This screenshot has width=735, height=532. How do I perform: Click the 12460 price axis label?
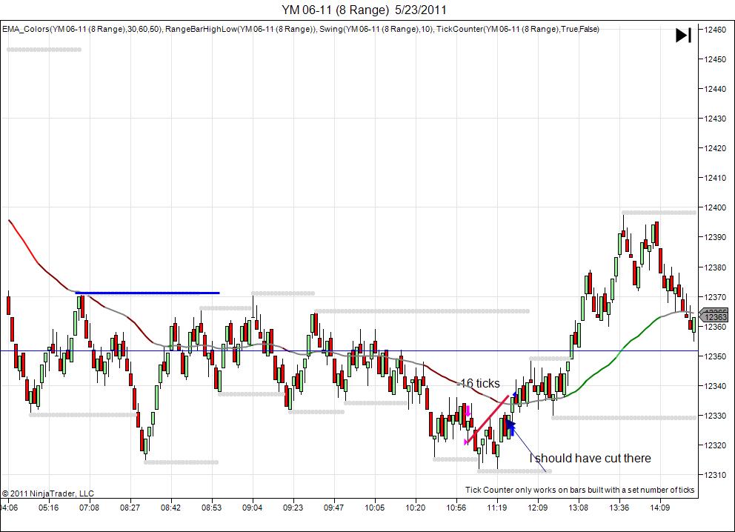coord(715,30)
